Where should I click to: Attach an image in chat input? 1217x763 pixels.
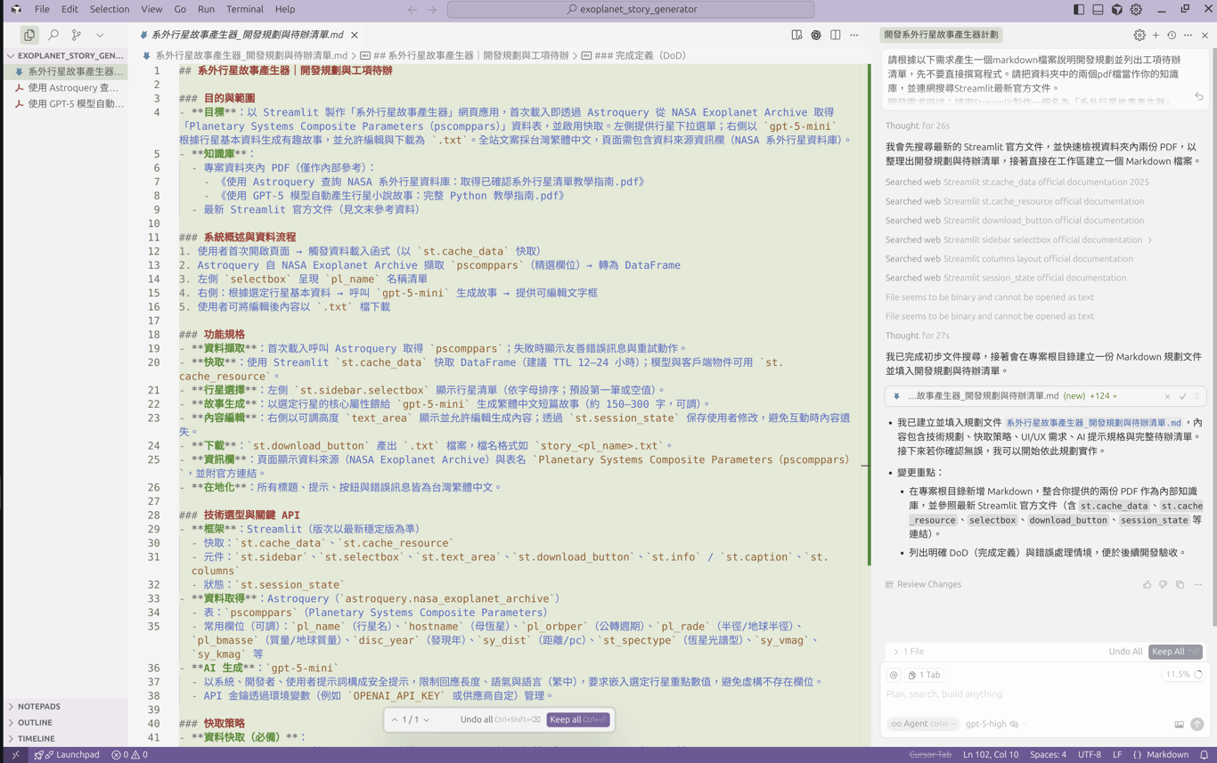(x=1179, y=725)
